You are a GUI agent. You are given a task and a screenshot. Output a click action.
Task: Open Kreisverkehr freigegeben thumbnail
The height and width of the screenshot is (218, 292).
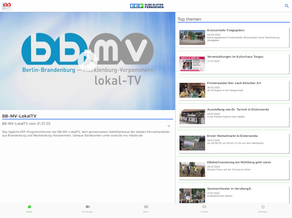[192, 38]
